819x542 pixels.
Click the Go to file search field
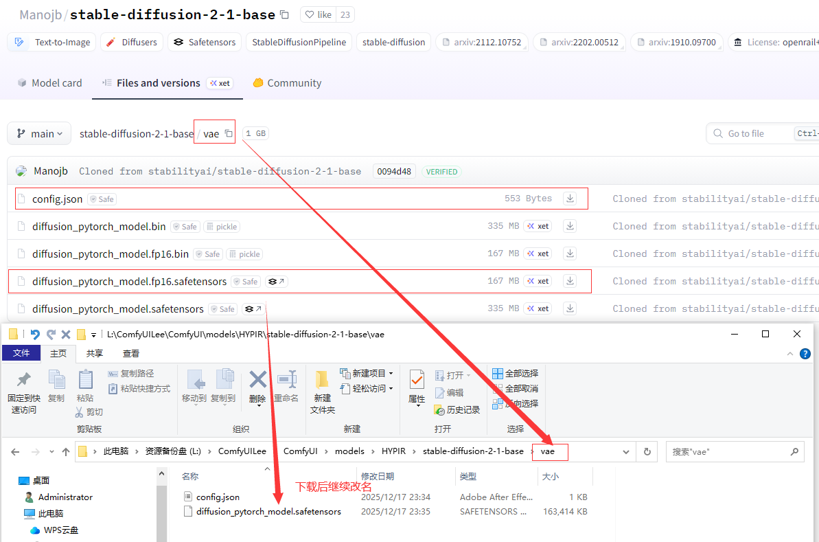(755, 133)
